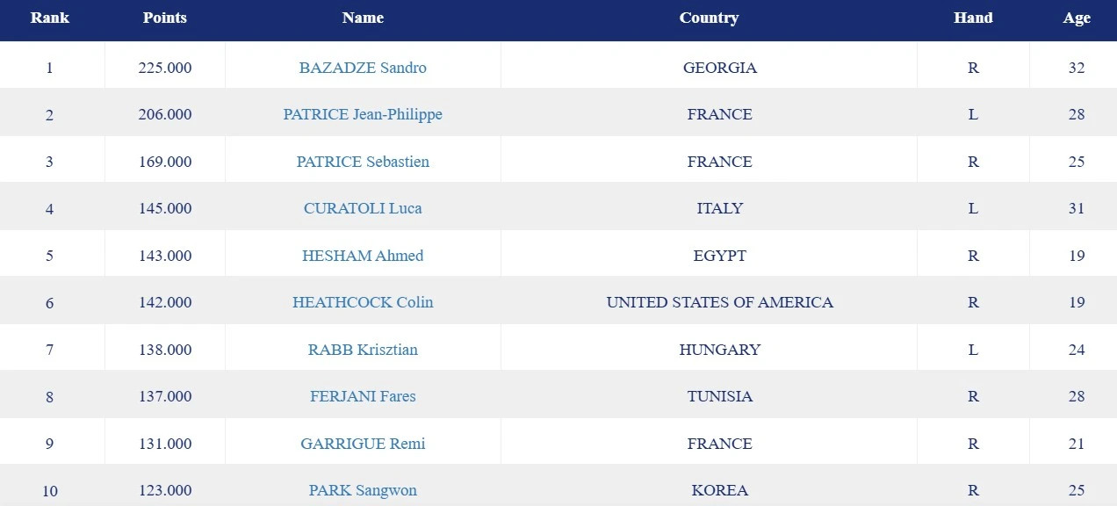
Task: Select the HUNGARY country cell
Action: [719, 350]
